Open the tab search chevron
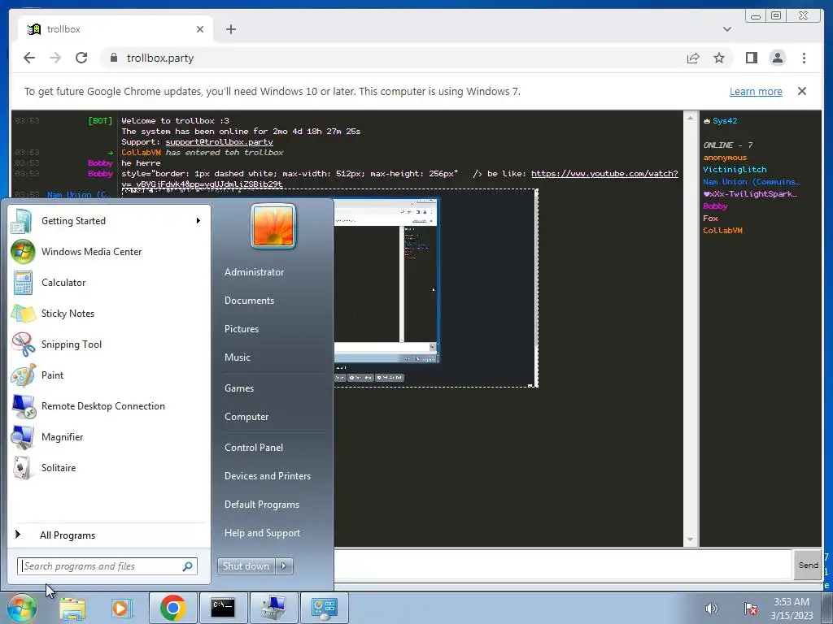The image size is (833, 624). (x=726, y=29)
